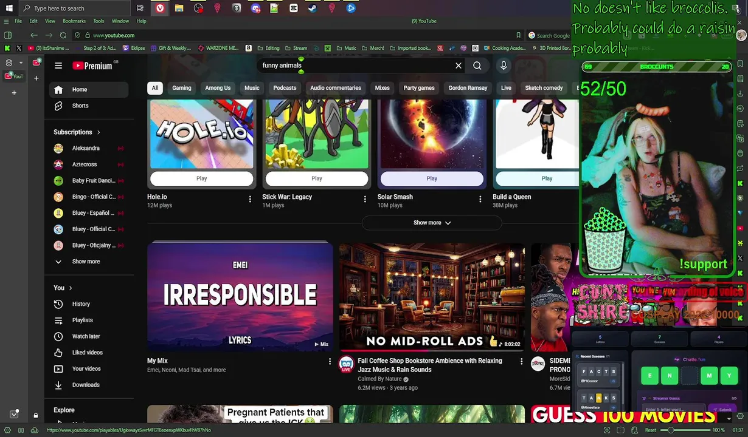The height and width of the screenshot is (437, 748).
Task: Open Playlists in sidebar
Action: point(89,320)
